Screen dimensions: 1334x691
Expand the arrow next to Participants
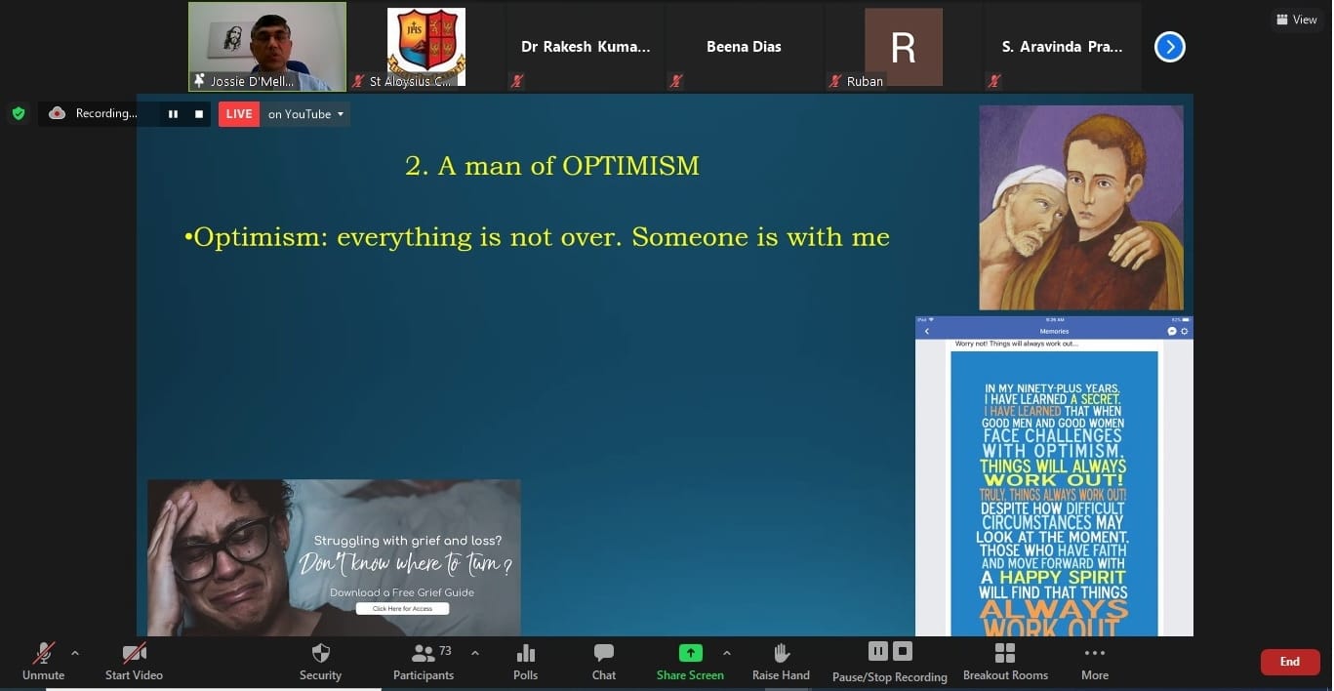[475, 653]
